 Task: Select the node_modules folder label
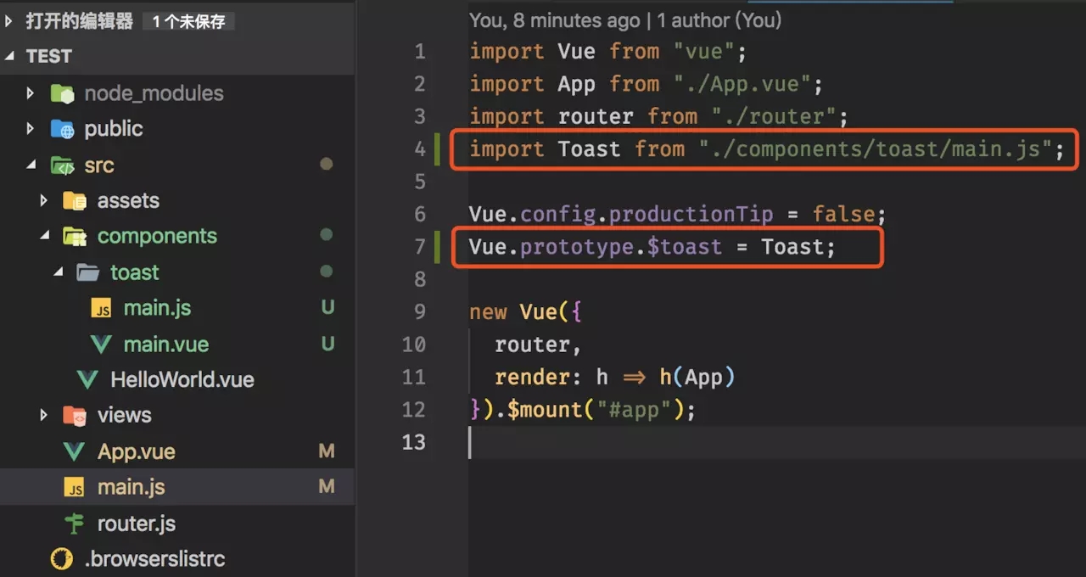(154, 93)
